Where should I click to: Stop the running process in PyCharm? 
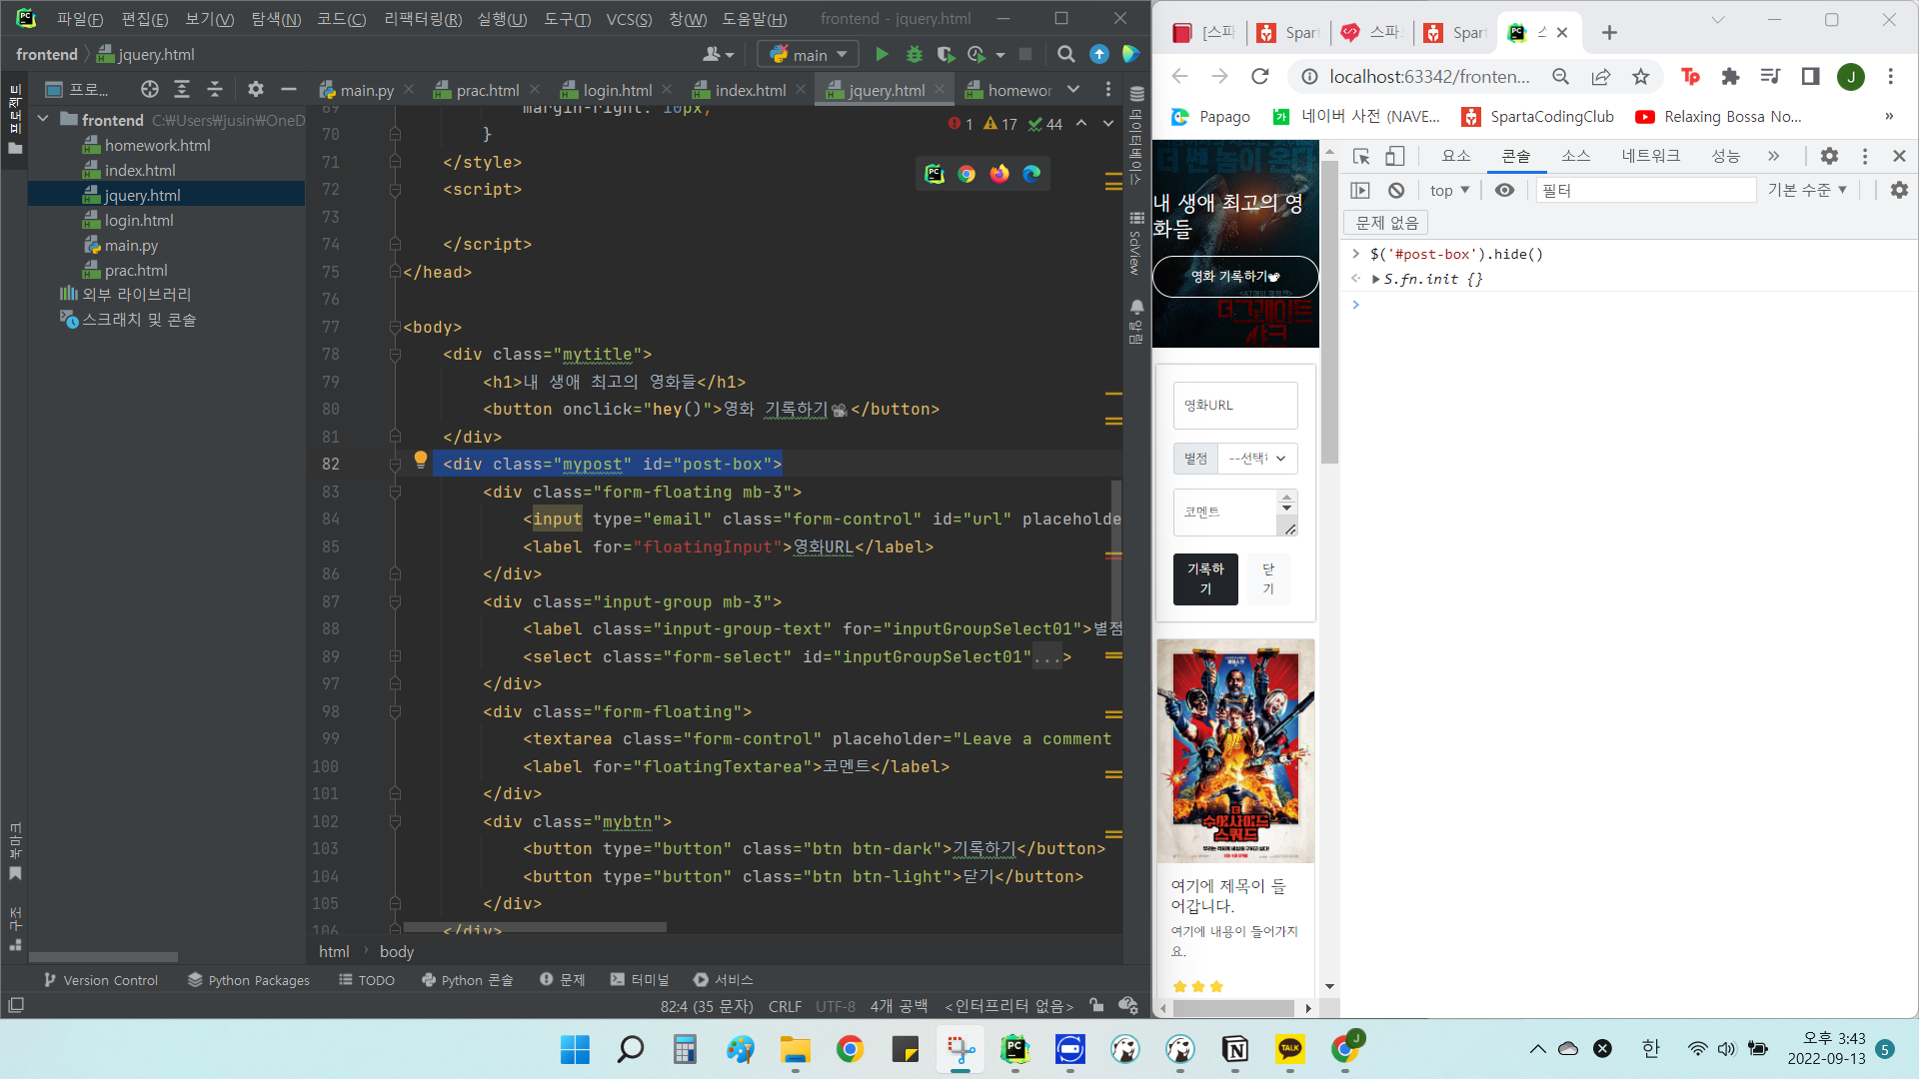[x=1025, y=55]
